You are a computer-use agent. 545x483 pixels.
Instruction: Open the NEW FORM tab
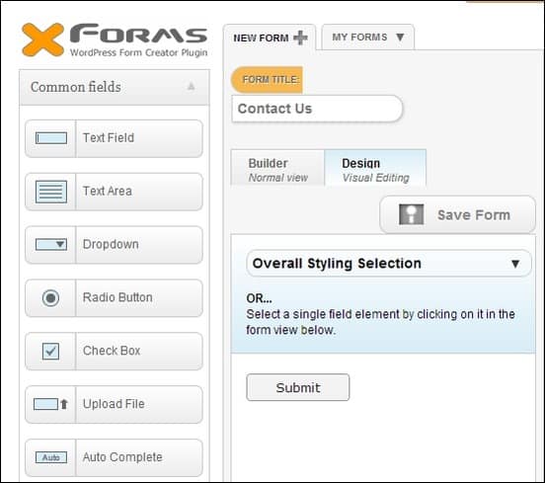click(270, 38)
